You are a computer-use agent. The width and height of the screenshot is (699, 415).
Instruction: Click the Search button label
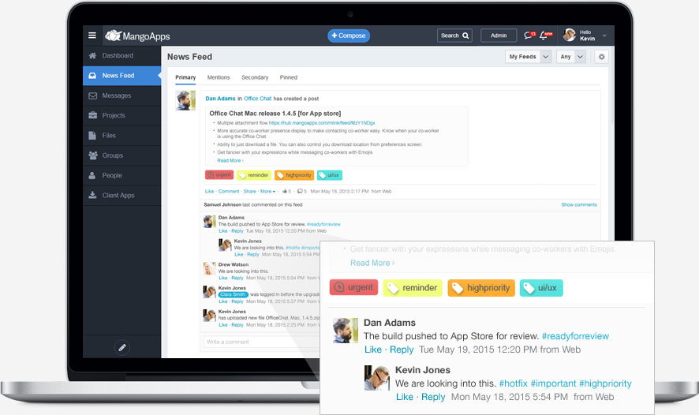[x=450, y=36]
